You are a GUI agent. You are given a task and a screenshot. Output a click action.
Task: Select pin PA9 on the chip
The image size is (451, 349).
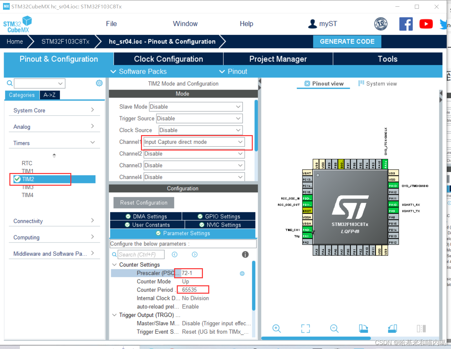pos(393,211)
